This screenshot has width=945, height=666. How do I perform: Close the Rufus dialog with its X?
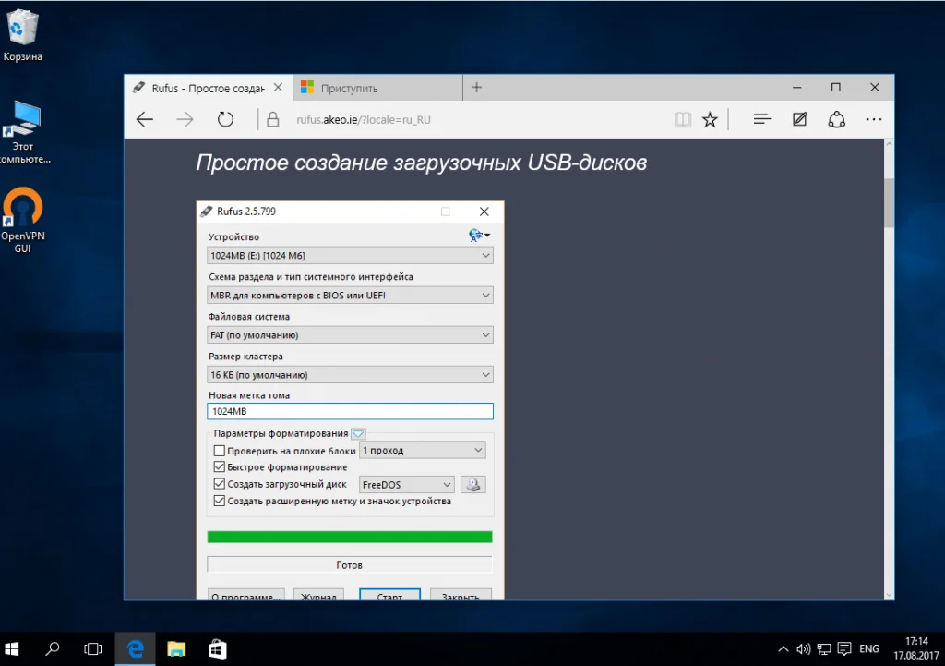click(x=484, y=212)
